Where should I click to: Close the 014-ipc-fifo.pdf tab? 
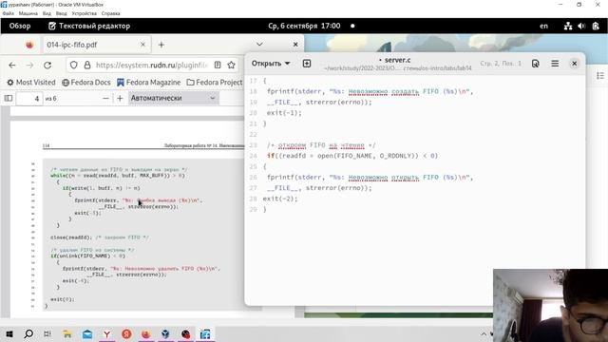coord(142,45)
